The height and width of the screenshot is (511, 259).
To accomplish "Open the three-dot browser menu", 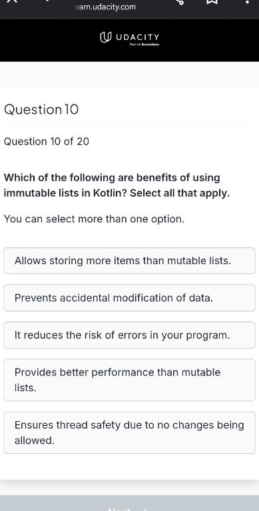I will (x=247, y=2).
